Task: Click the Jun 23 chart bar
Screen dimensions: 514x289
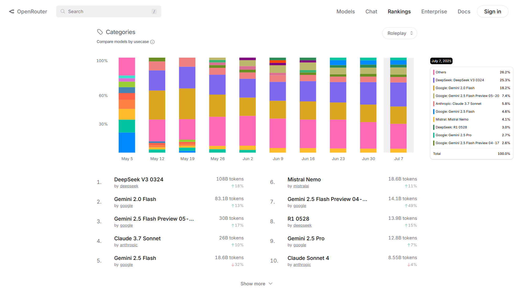Action: (338, 105)
